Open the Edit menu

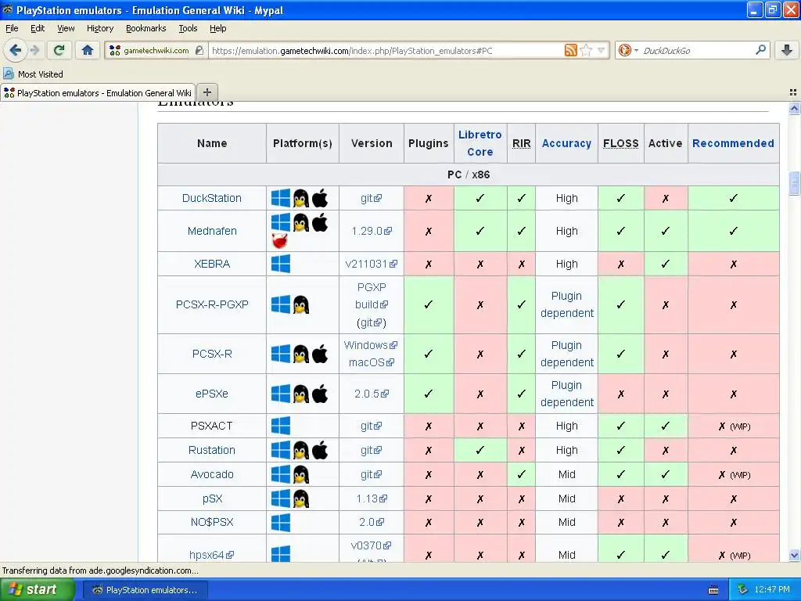38,28
